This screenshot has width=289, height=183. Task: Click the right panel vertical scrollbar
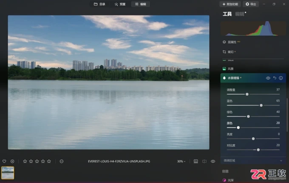click(x=287, y=115)
